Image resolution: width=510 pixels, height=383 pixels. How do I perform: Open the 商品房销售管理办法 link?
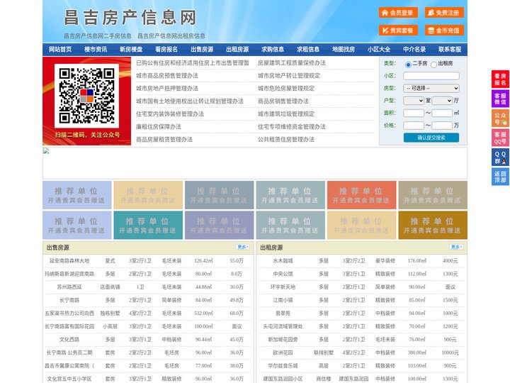click(x=283, y=101)
